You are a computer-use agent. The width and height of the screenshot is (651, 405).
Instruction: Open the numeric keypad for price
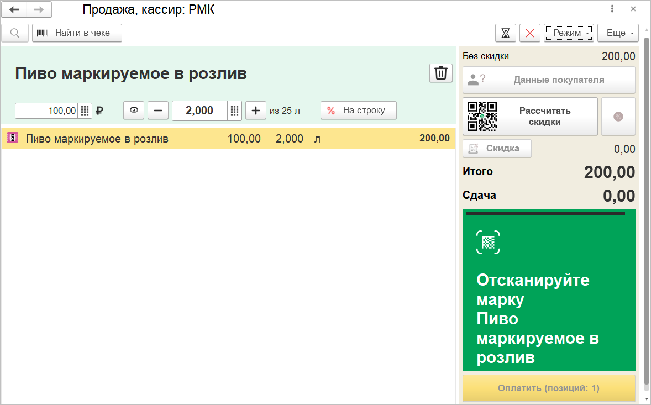pos(85,111)
